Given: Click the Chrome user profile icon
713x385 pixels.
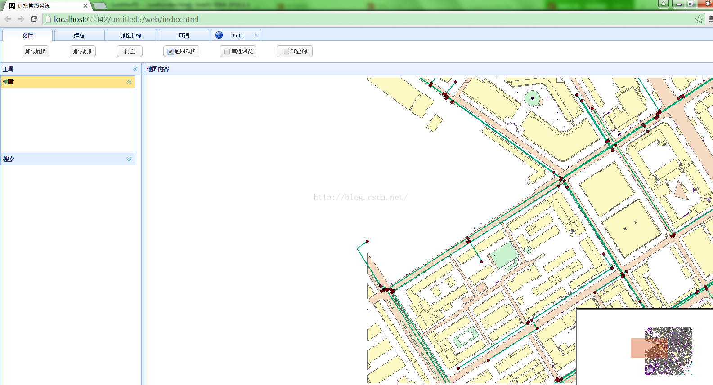Looking at the screenshot, I should [x=664, y=4].
